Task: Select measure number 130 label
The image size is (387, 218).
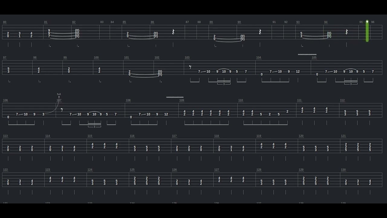Action: pyautogui.click(x=343, y=170)
